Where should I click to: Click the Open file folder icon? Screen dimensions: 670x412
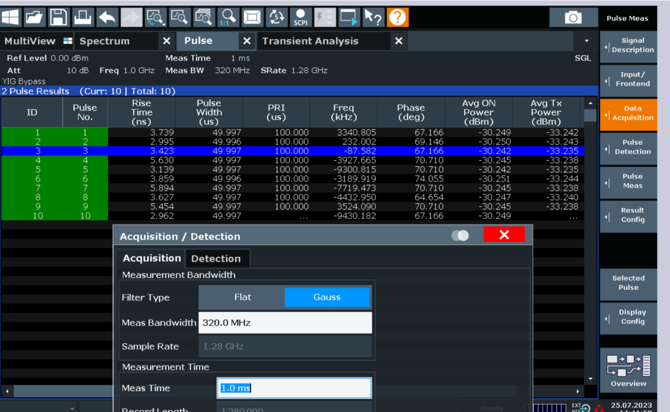[x=34, y=17]
